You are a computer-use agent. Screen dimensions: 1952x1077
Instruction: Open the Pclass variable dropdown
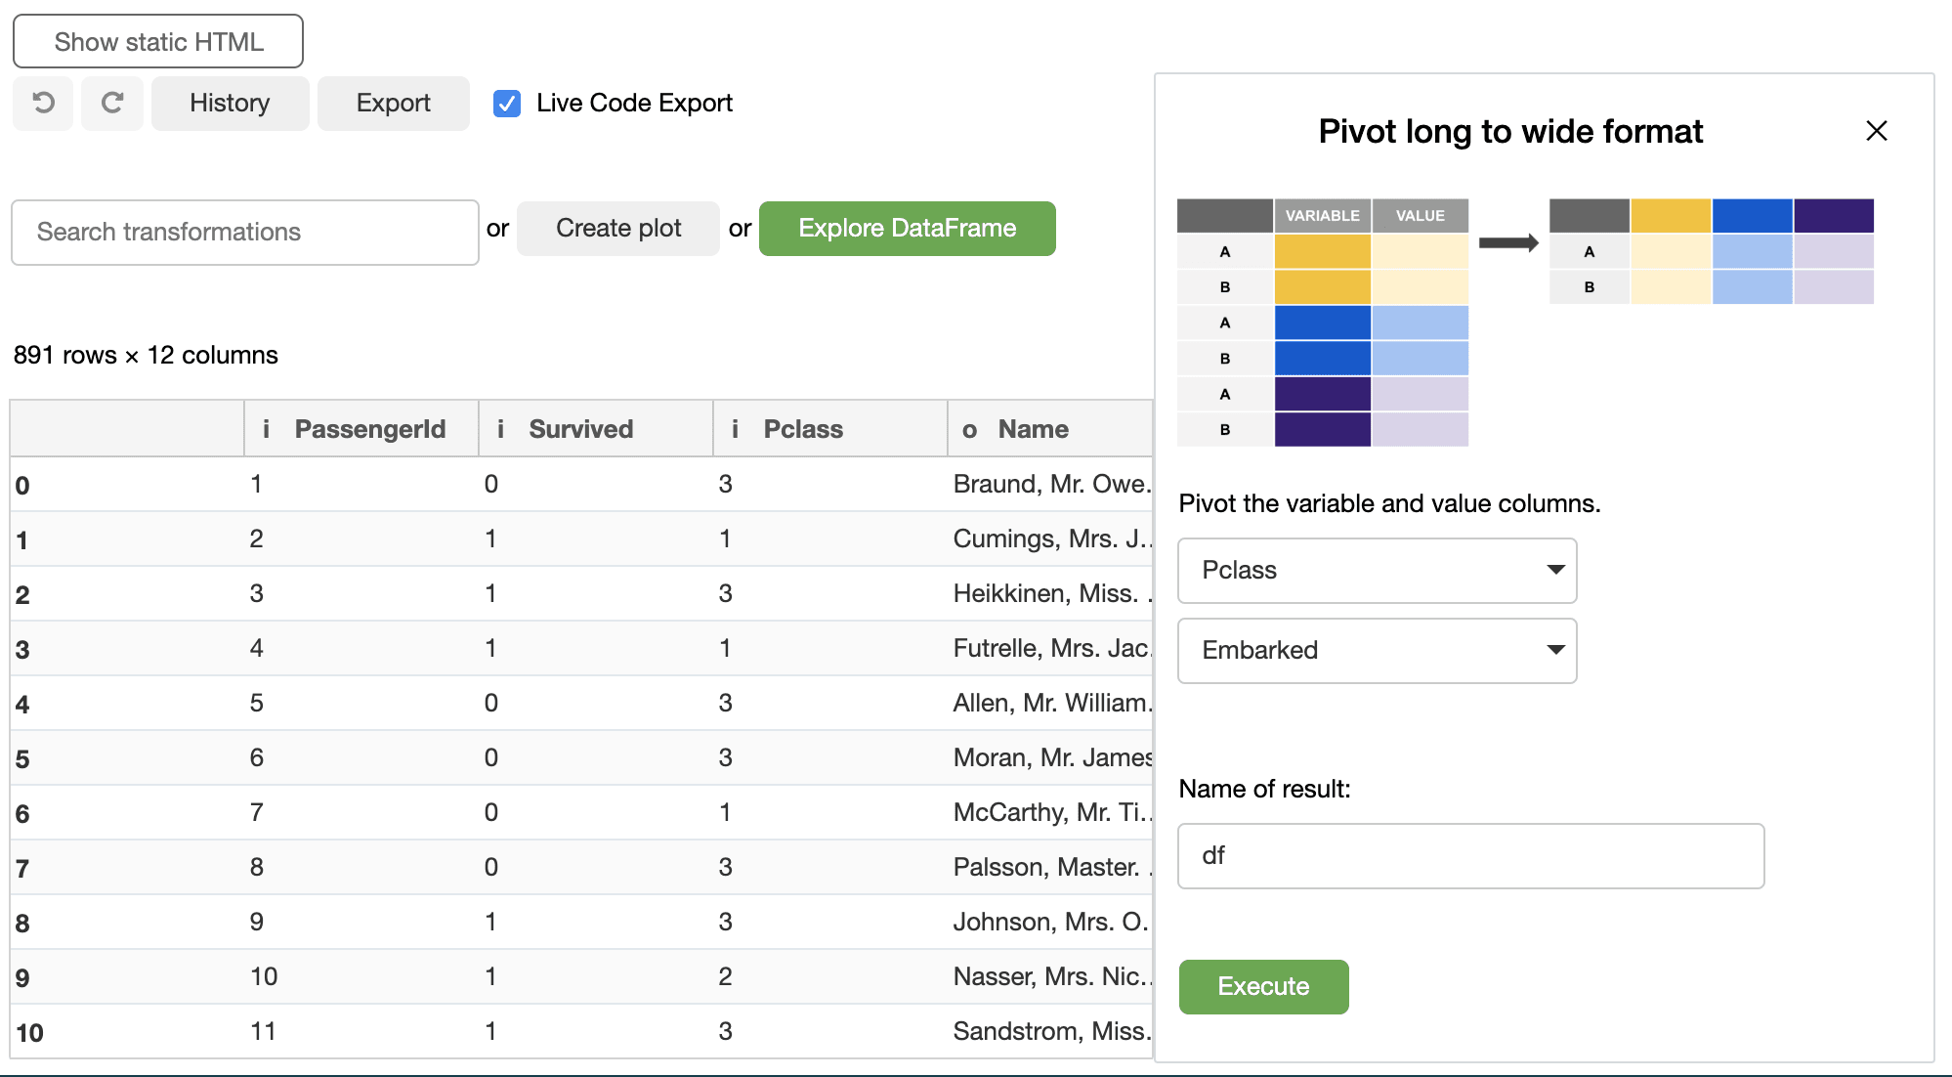(1377, 570)
